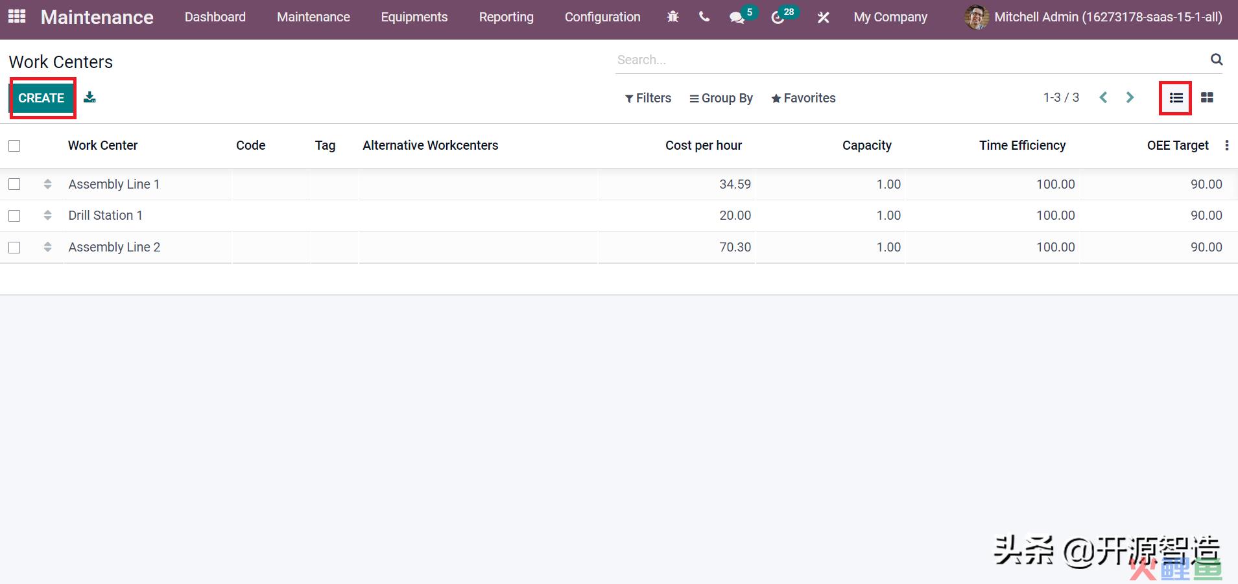1238x584 pixels.
Task: Open the Reporting menu
Action: tap(506, 18)
